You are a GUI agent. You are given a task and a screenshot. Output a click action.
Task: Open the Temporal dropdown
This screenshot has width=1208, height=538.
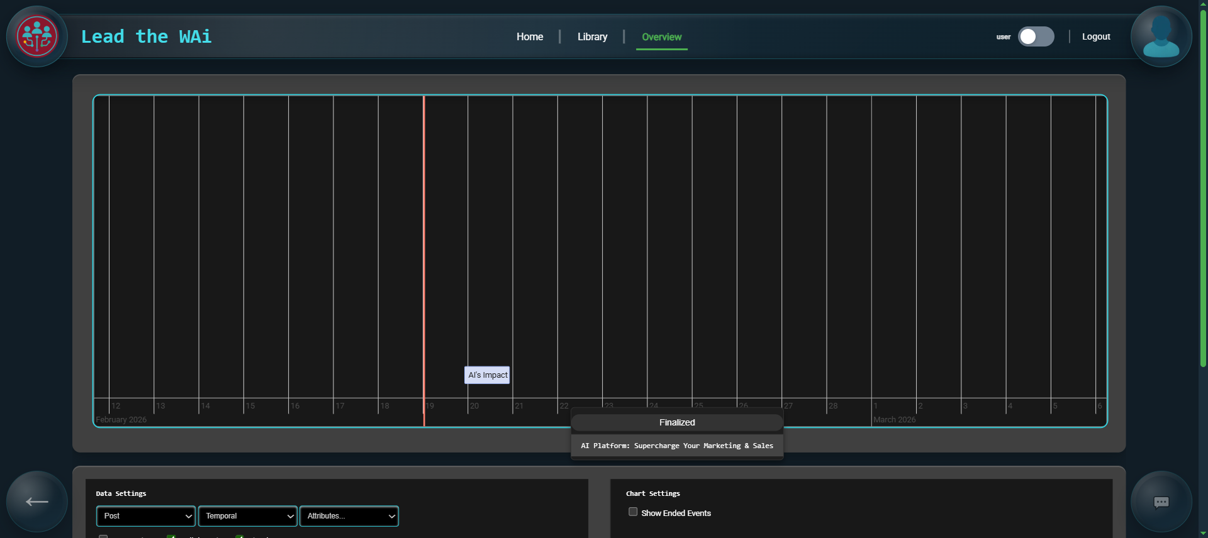coord(247,516)
